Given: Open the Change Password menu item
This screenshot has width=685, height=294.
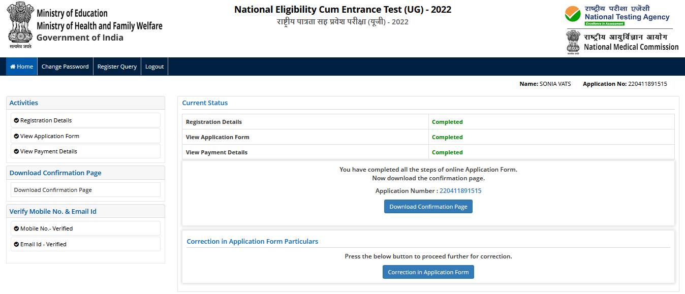Looking at the screenshot, I should [65, 66].
